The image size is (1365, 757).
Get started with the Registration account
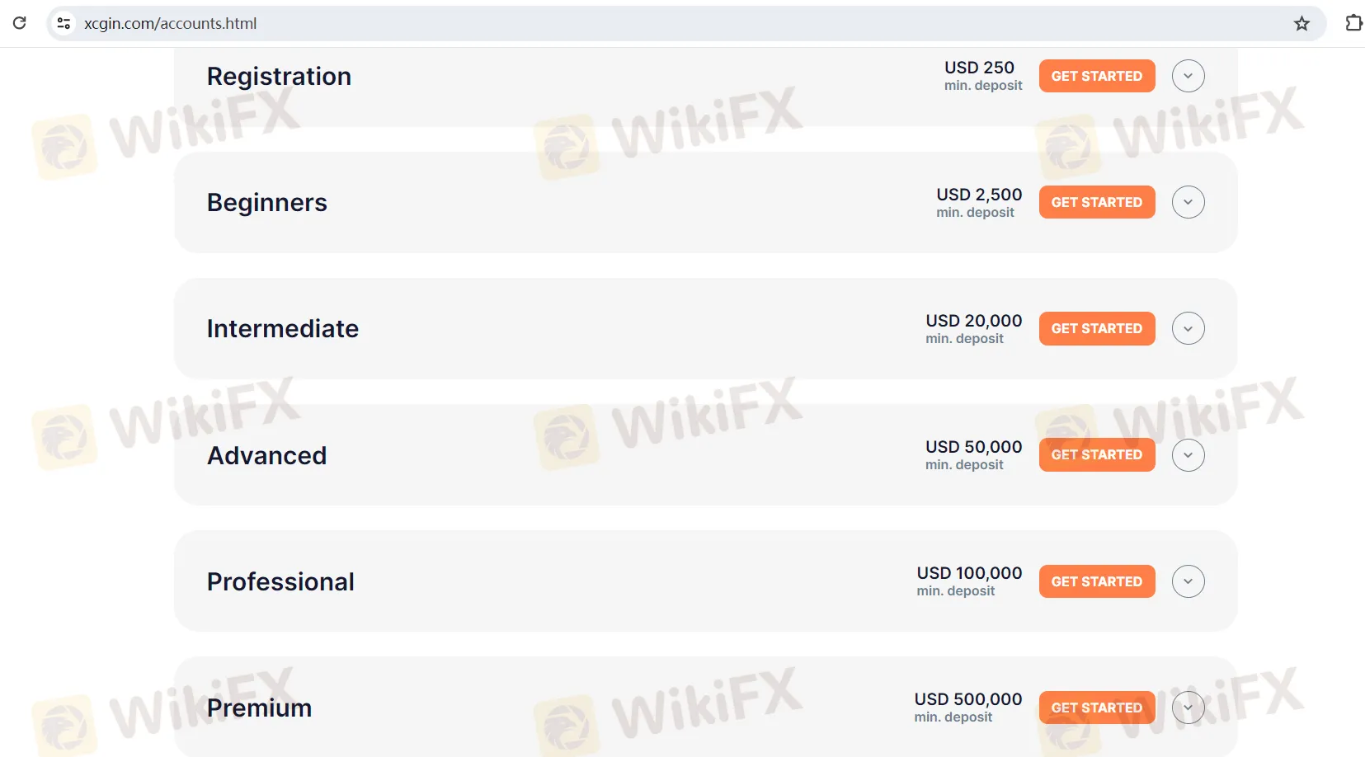tap(1096, 76)
